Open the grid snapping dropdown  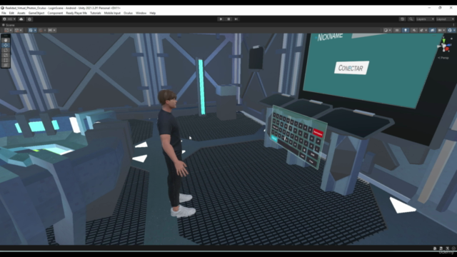[x=43, y=30]
